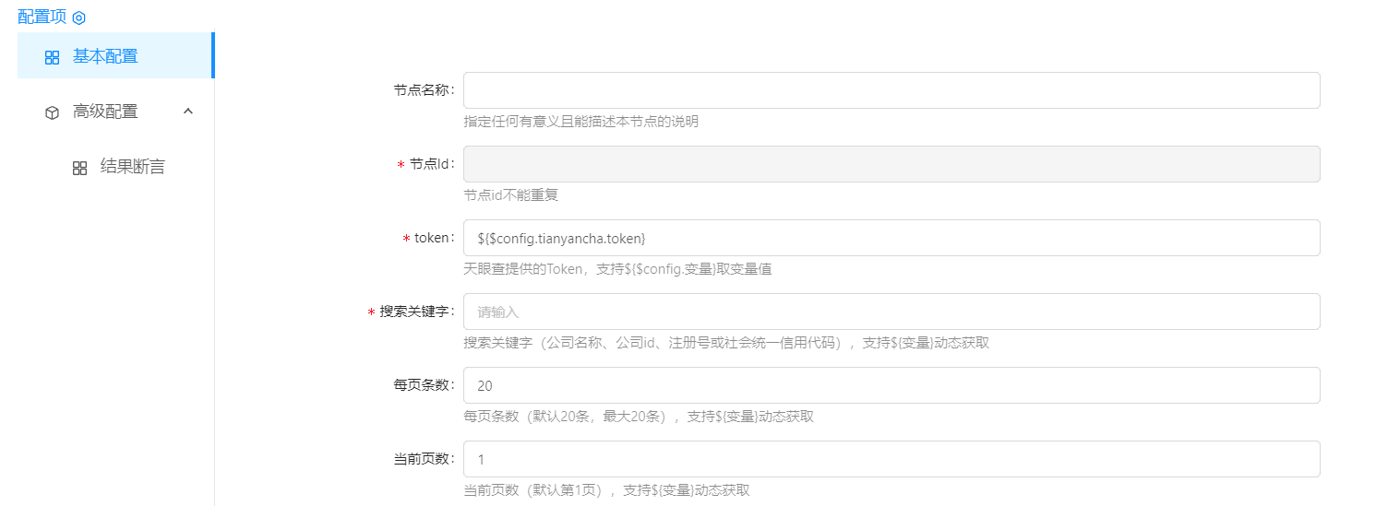Click the 搜索关键字 required field label
The width and height of the screenshot is (1376, 506).
point(415,312)
